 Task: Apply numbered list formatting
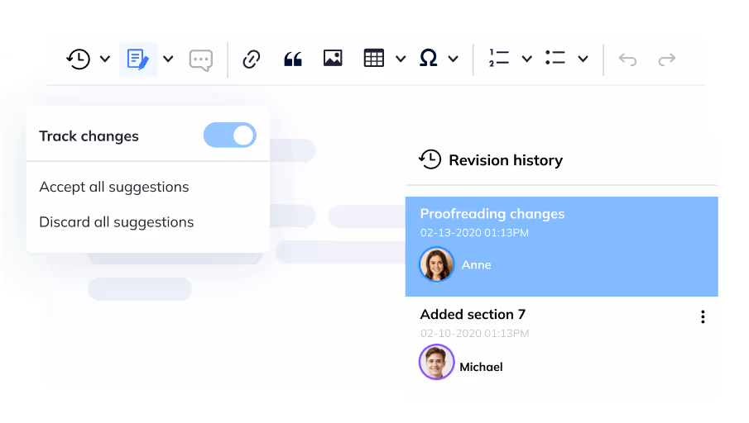click(499, 59)
